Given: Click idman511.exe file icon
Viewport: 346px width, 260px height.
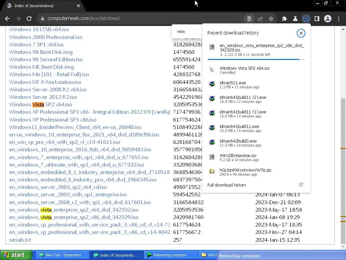Looking at the screenshot, I should pos(212,84).
